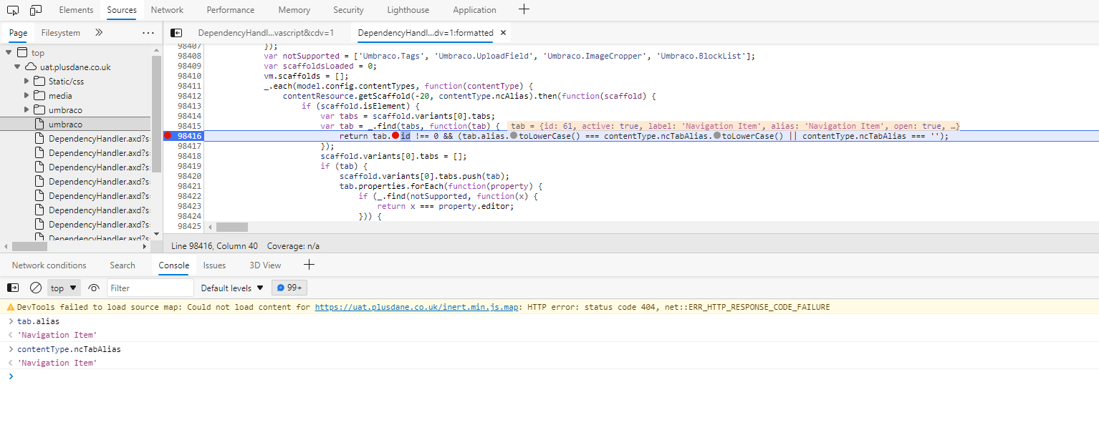Collapse the uat.plusdane.co.uk node

[x=16, y=66]
